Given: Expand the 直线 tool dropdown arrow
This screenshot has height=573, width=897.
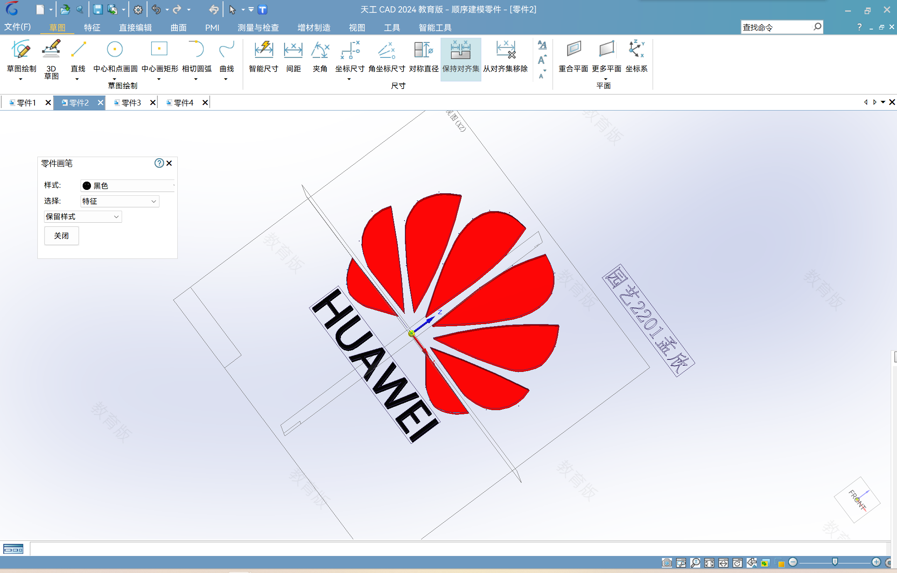Looking at the screenshot, I should click(x=77, y=79).
